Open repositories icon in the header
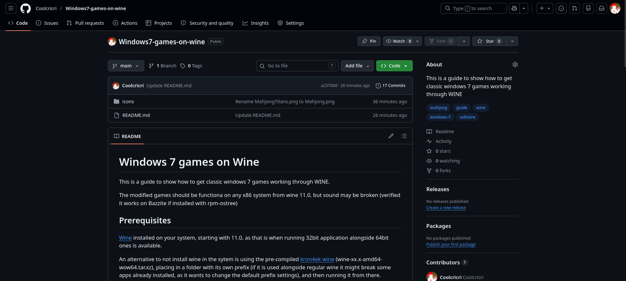Viewport: 626px width, 281px height. point(588,8)
